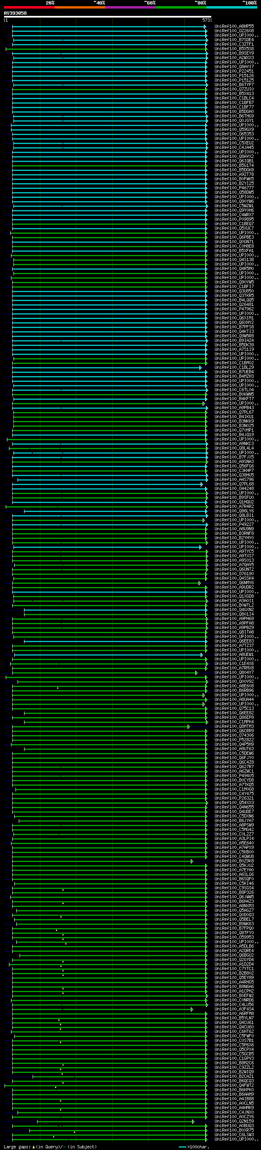This screenshot has width=261, height=1150.
Task: Select the UniRef100_Q4S138 label
Action: (x=234, y=259)
